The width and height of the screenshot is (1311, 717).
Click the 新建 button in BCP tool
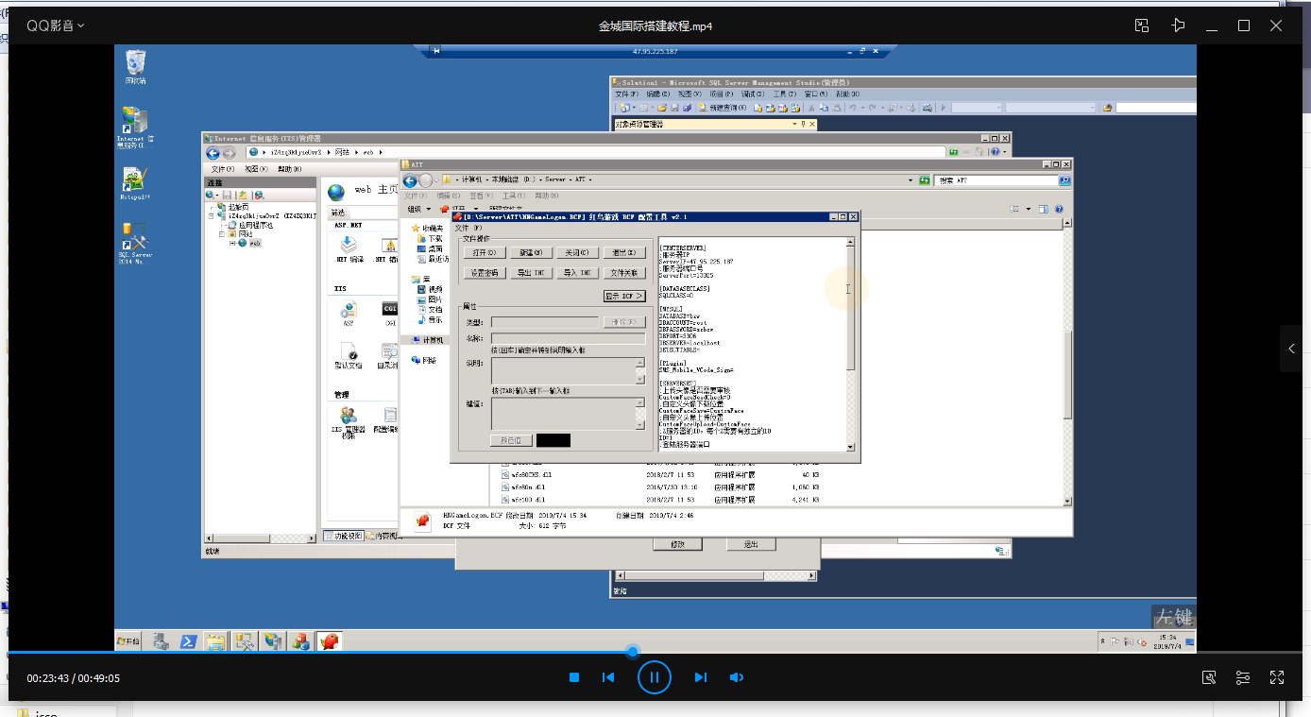[531, 252]
